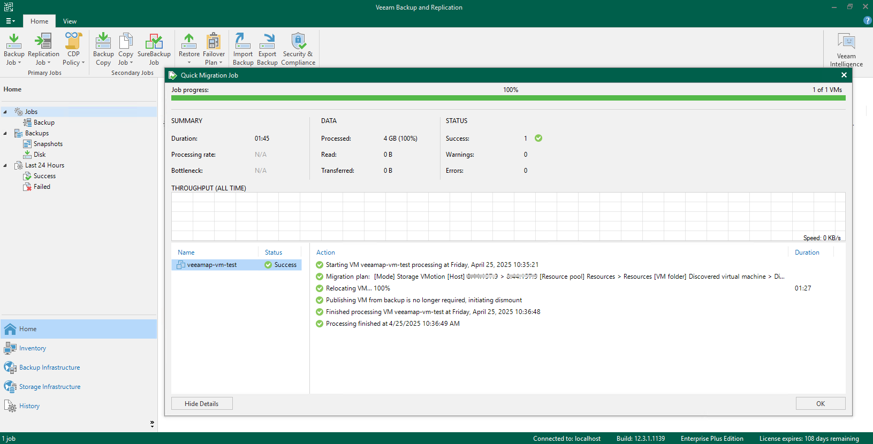Expand the navigation pane overflow chevron
The height and width of the screenshot is (444, 873).
(x=152, y=424)
